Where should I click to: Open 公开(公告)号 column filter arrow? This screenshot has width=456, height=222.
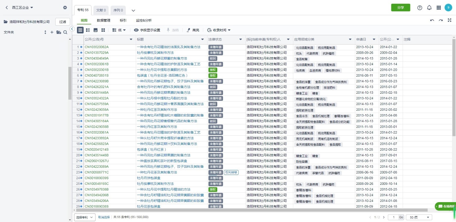tap(131, 39)
